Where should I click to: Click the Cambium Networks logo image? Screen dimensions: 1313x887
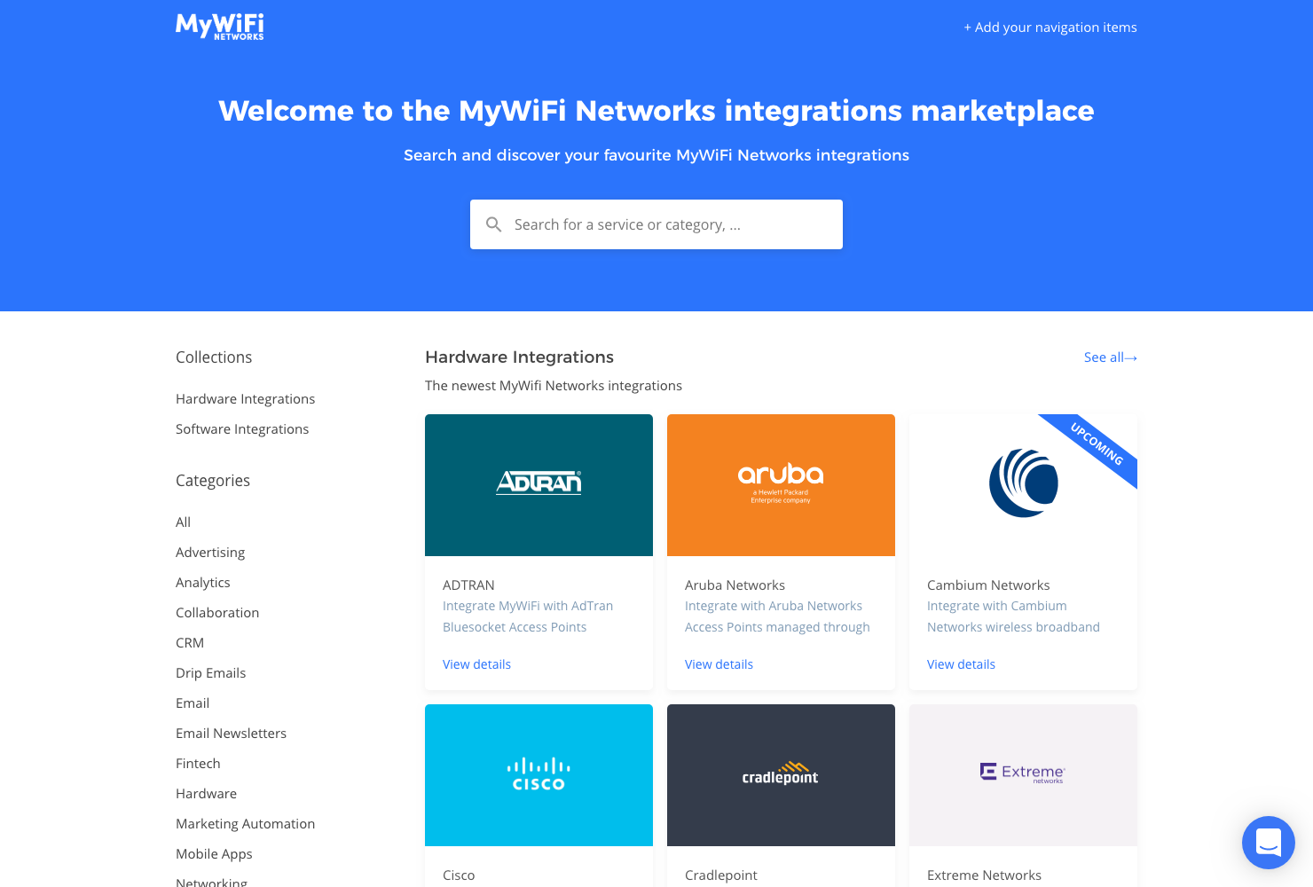click(1023, 485)
